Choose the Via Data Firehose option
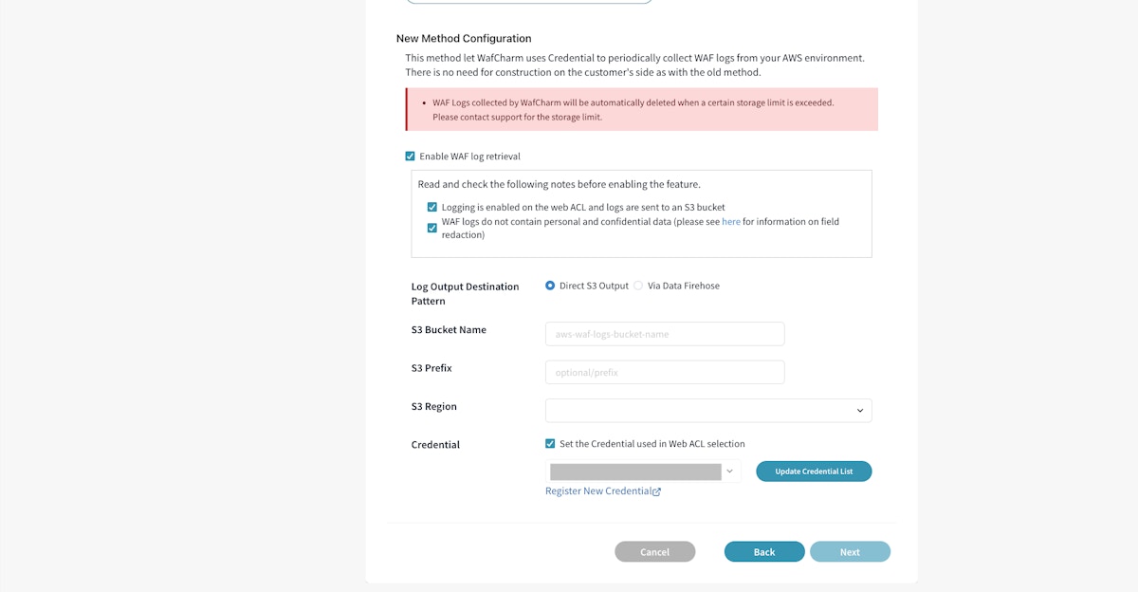The image size is (1138, 592). coord(638,286)
